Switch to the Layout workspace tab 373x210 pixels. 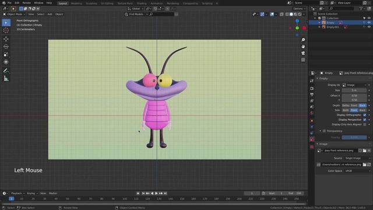(62, 3)
